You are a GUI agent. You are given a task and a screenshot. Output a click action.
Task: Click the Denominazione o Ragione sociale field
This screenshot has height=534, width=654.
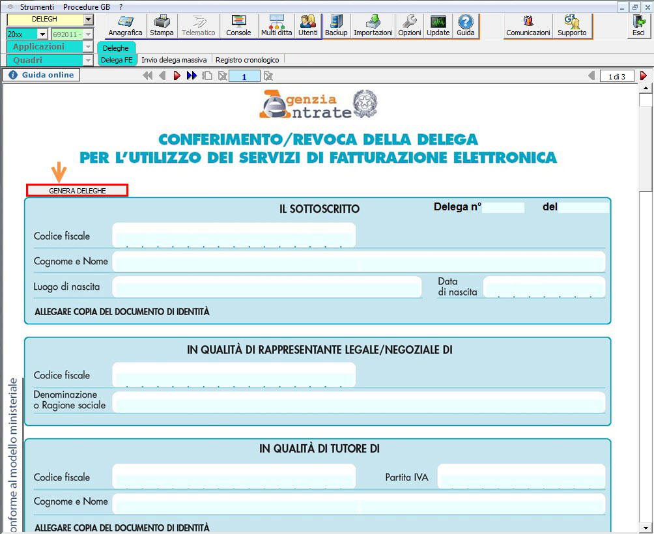click(359, 402)
